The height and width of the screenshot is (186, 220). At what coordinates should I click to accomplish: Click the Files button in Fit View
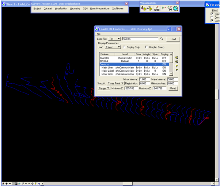point(215,11)
